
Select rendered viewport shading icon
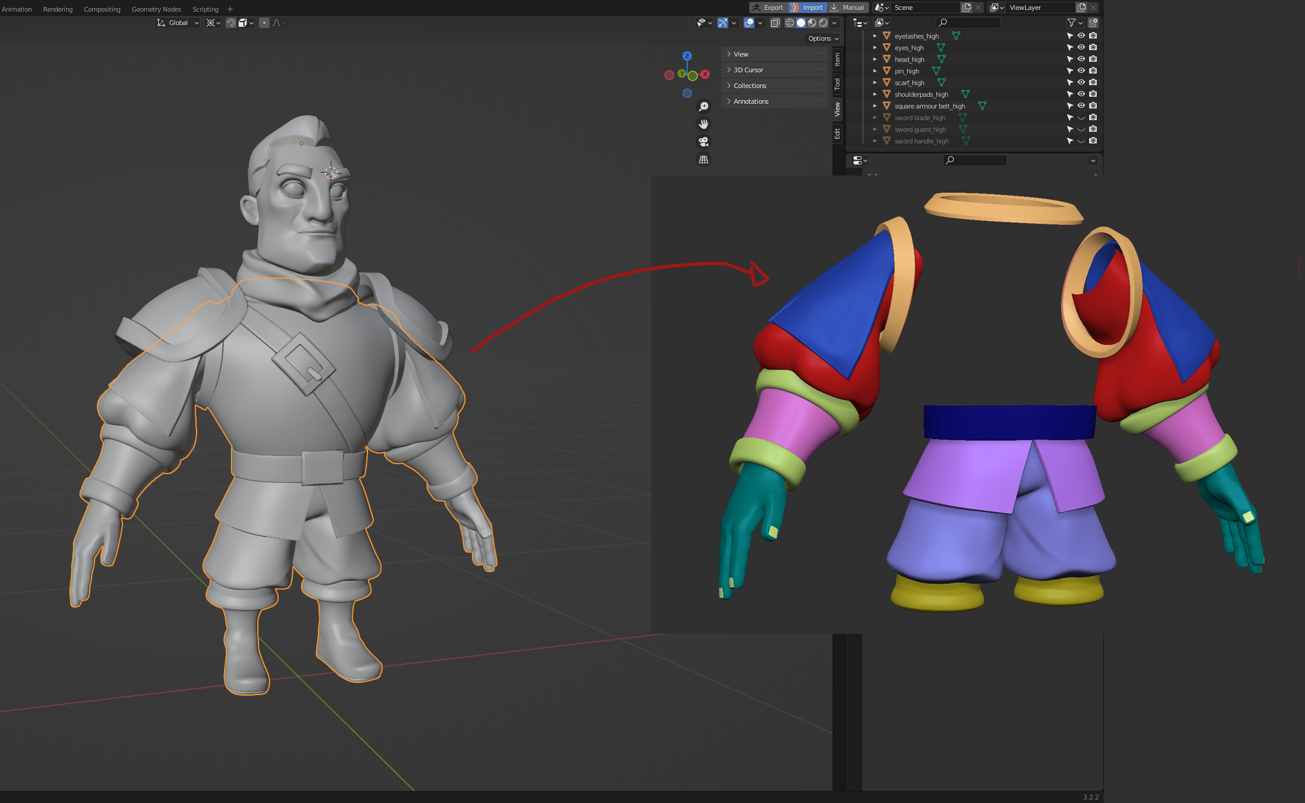tap(823, 23)
